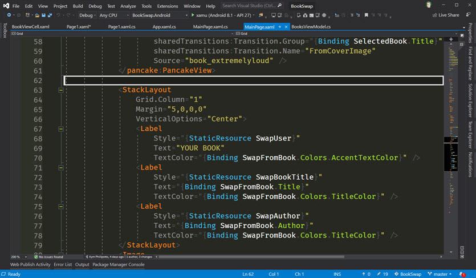
Task: Click the New Project toolbar icon
Action: [x=27, y=15]
